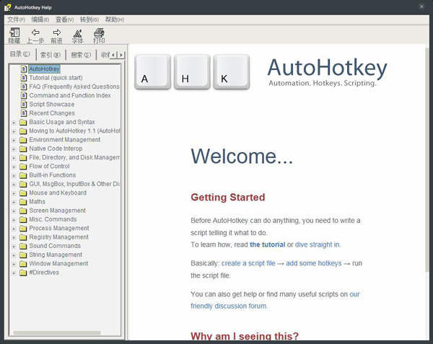Open the Font (字体) toolbar icon
433x344 pixels.
(x=78, y=33)
